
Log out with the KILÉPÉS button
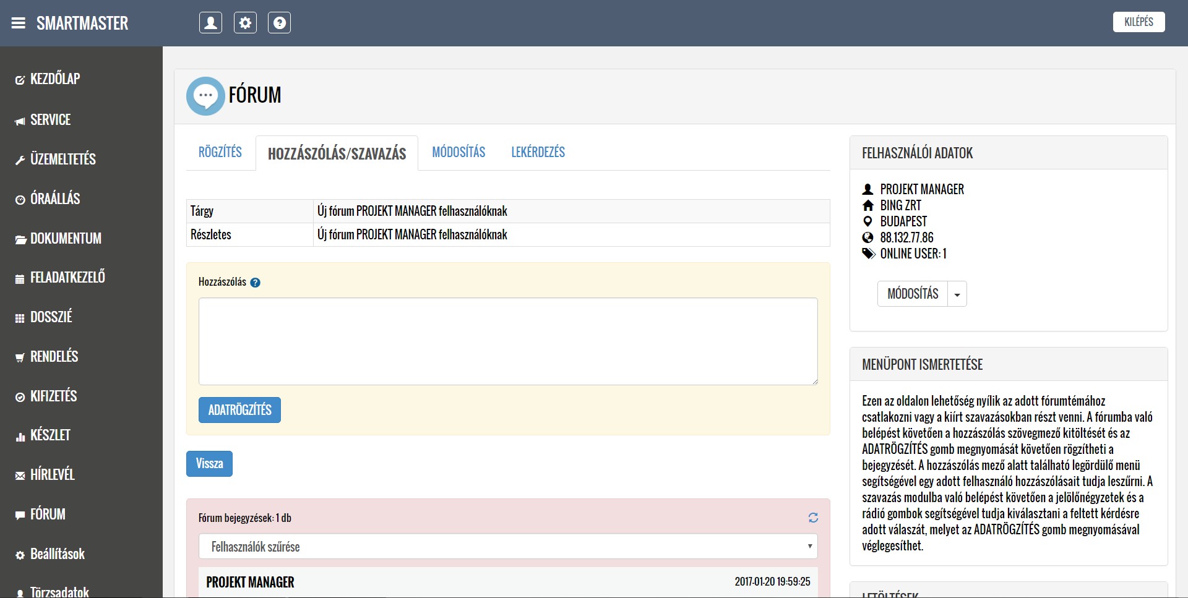(1138, 22)
